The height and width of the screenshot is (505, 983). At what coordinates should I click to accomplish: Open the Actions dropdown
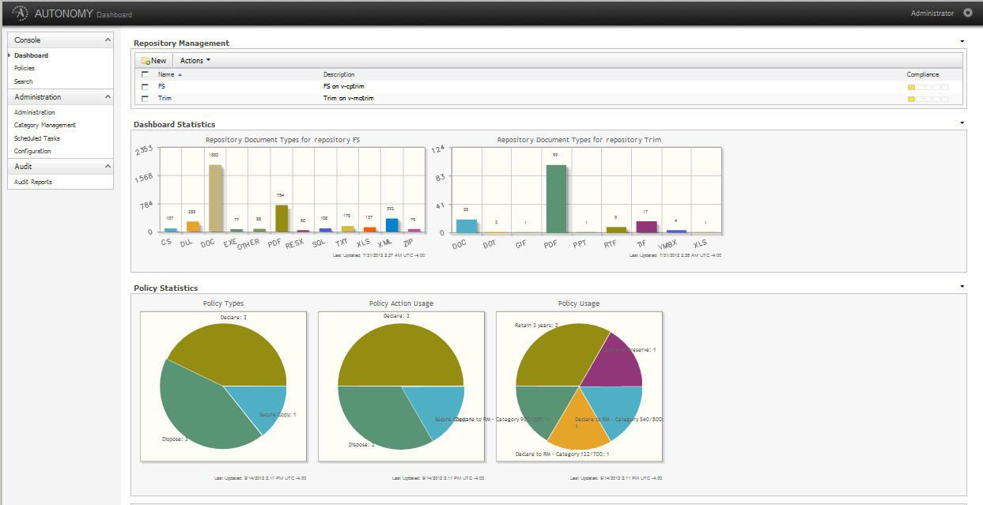coord(195,61)
